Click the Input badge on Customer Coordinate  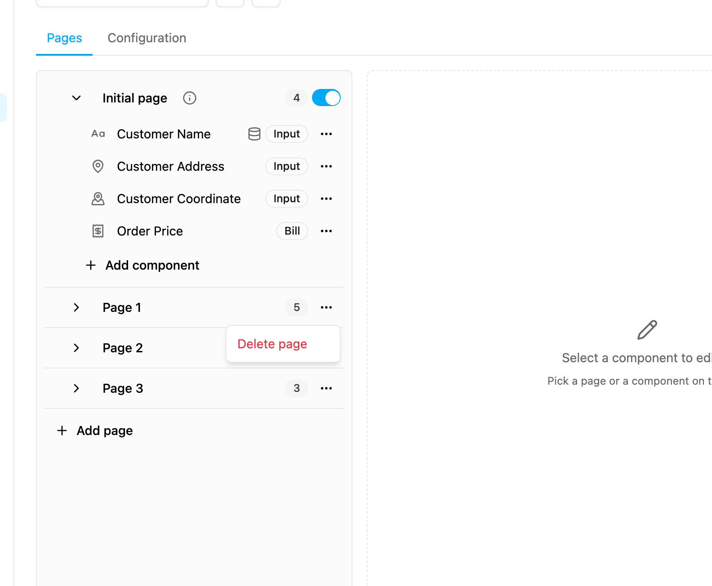pos(287,199)
